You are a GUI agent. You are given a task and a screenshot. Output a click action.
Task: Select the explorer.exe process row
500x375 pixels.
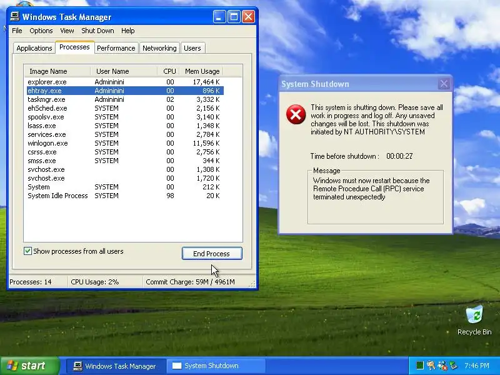pos(124,82)
